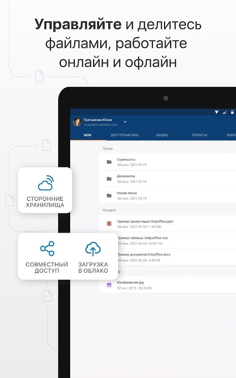Click the presentation file icon for Onlyoffice.pptx
This screenshot has width=236, height=378.
tap(109, 224)
